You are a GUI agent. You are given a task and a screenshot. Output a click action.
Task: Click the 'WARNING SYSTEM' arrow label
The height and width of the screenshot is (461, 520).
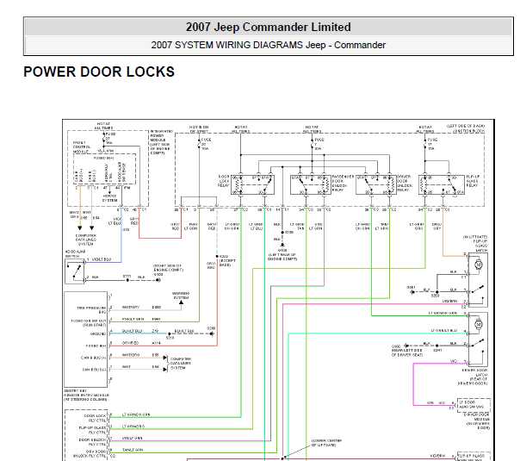click(181, 296)
